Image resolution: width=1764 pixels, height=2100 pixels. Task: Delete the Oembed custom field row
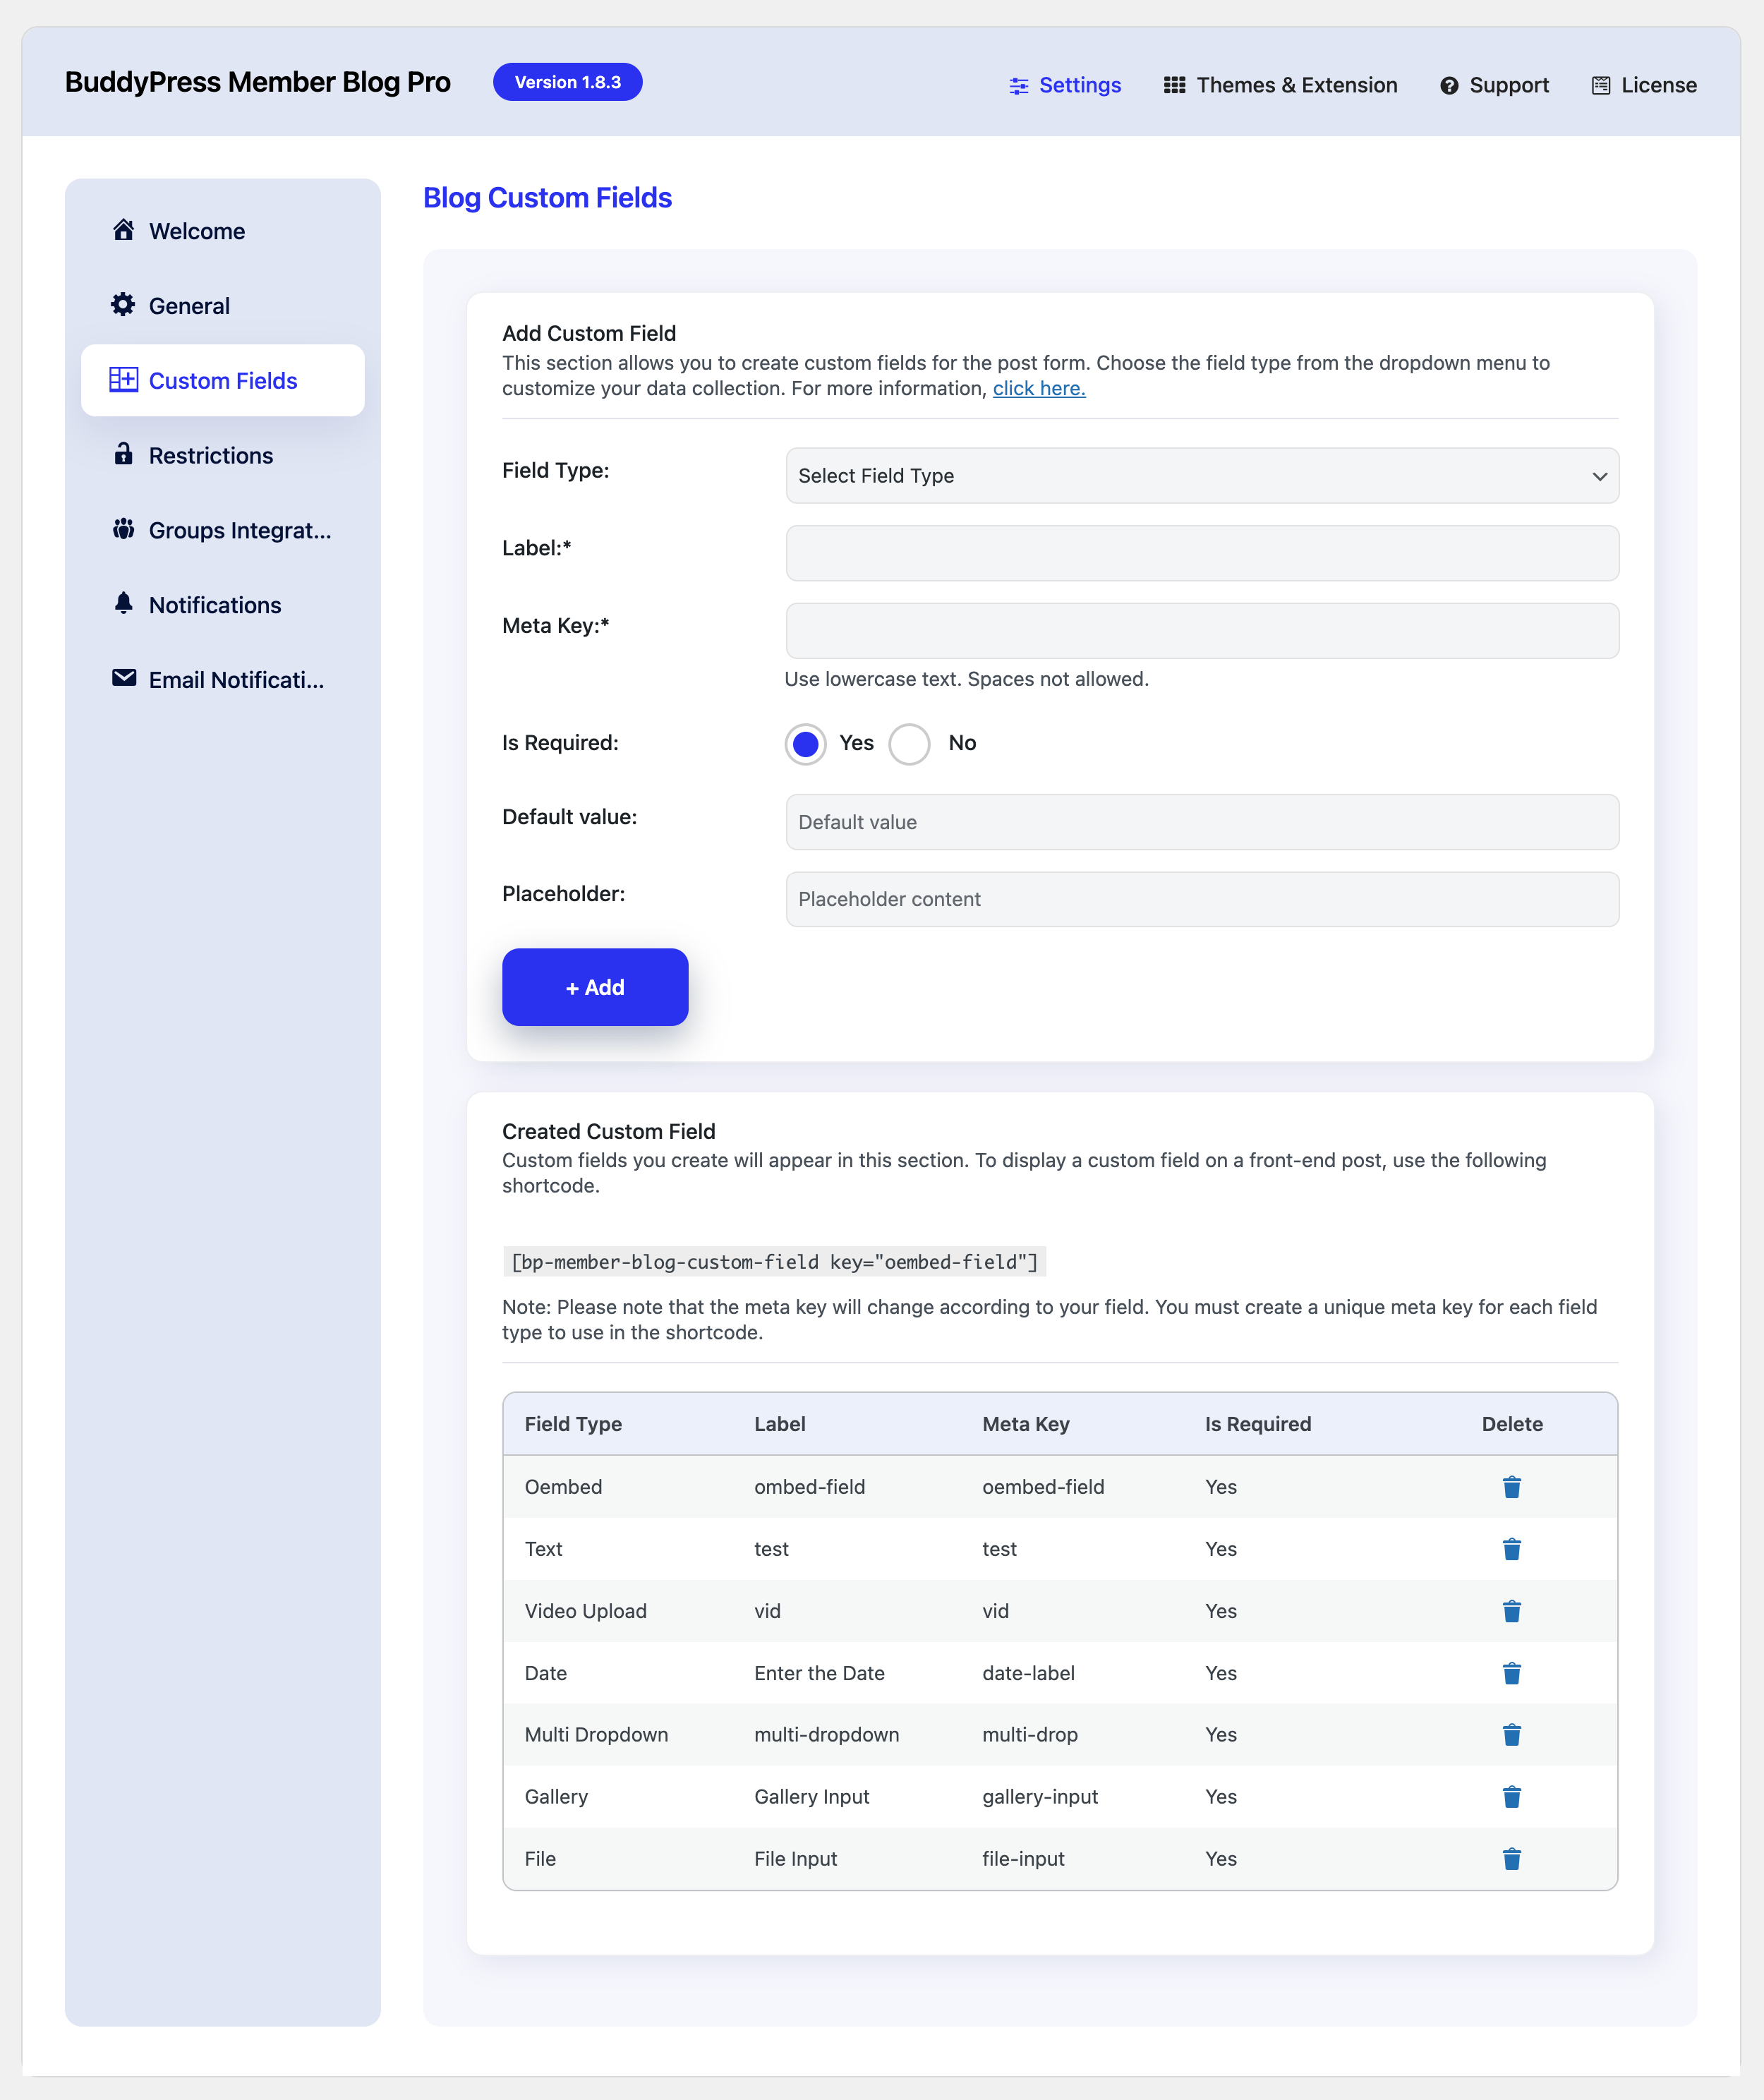(1511, 1487)
